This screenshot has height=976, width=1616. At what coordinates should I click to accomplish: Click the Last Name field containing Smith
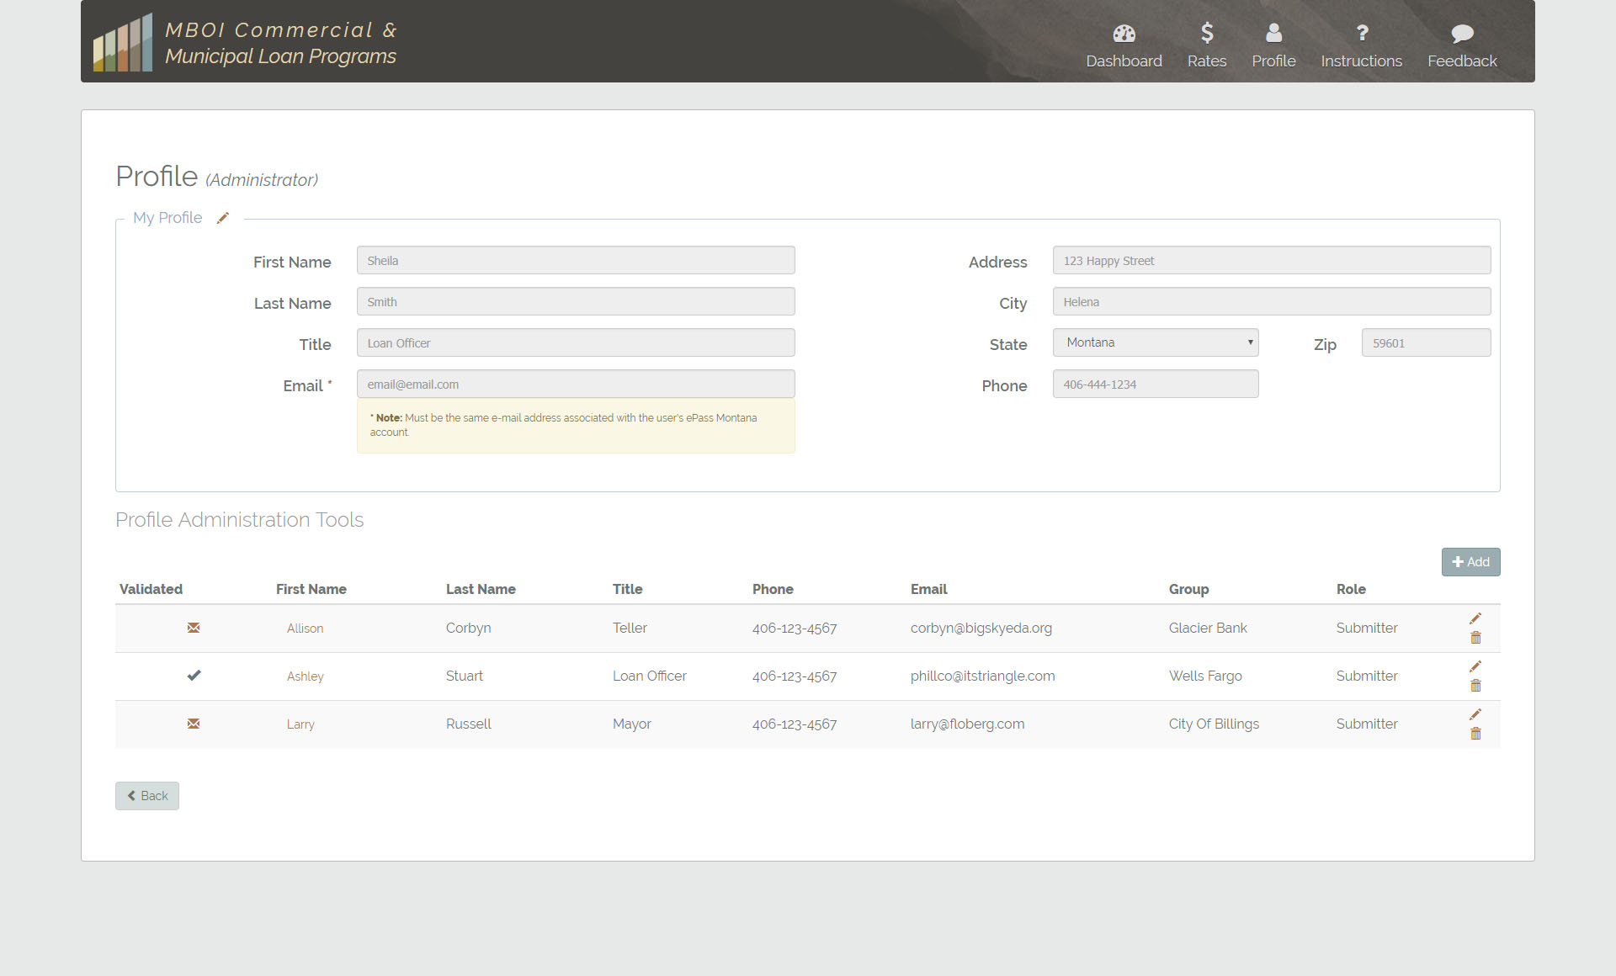point(576,301)
